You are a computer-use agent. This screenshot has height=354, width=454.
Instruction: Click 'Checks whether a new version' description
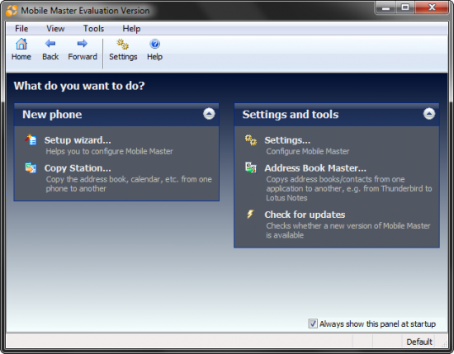348,230
